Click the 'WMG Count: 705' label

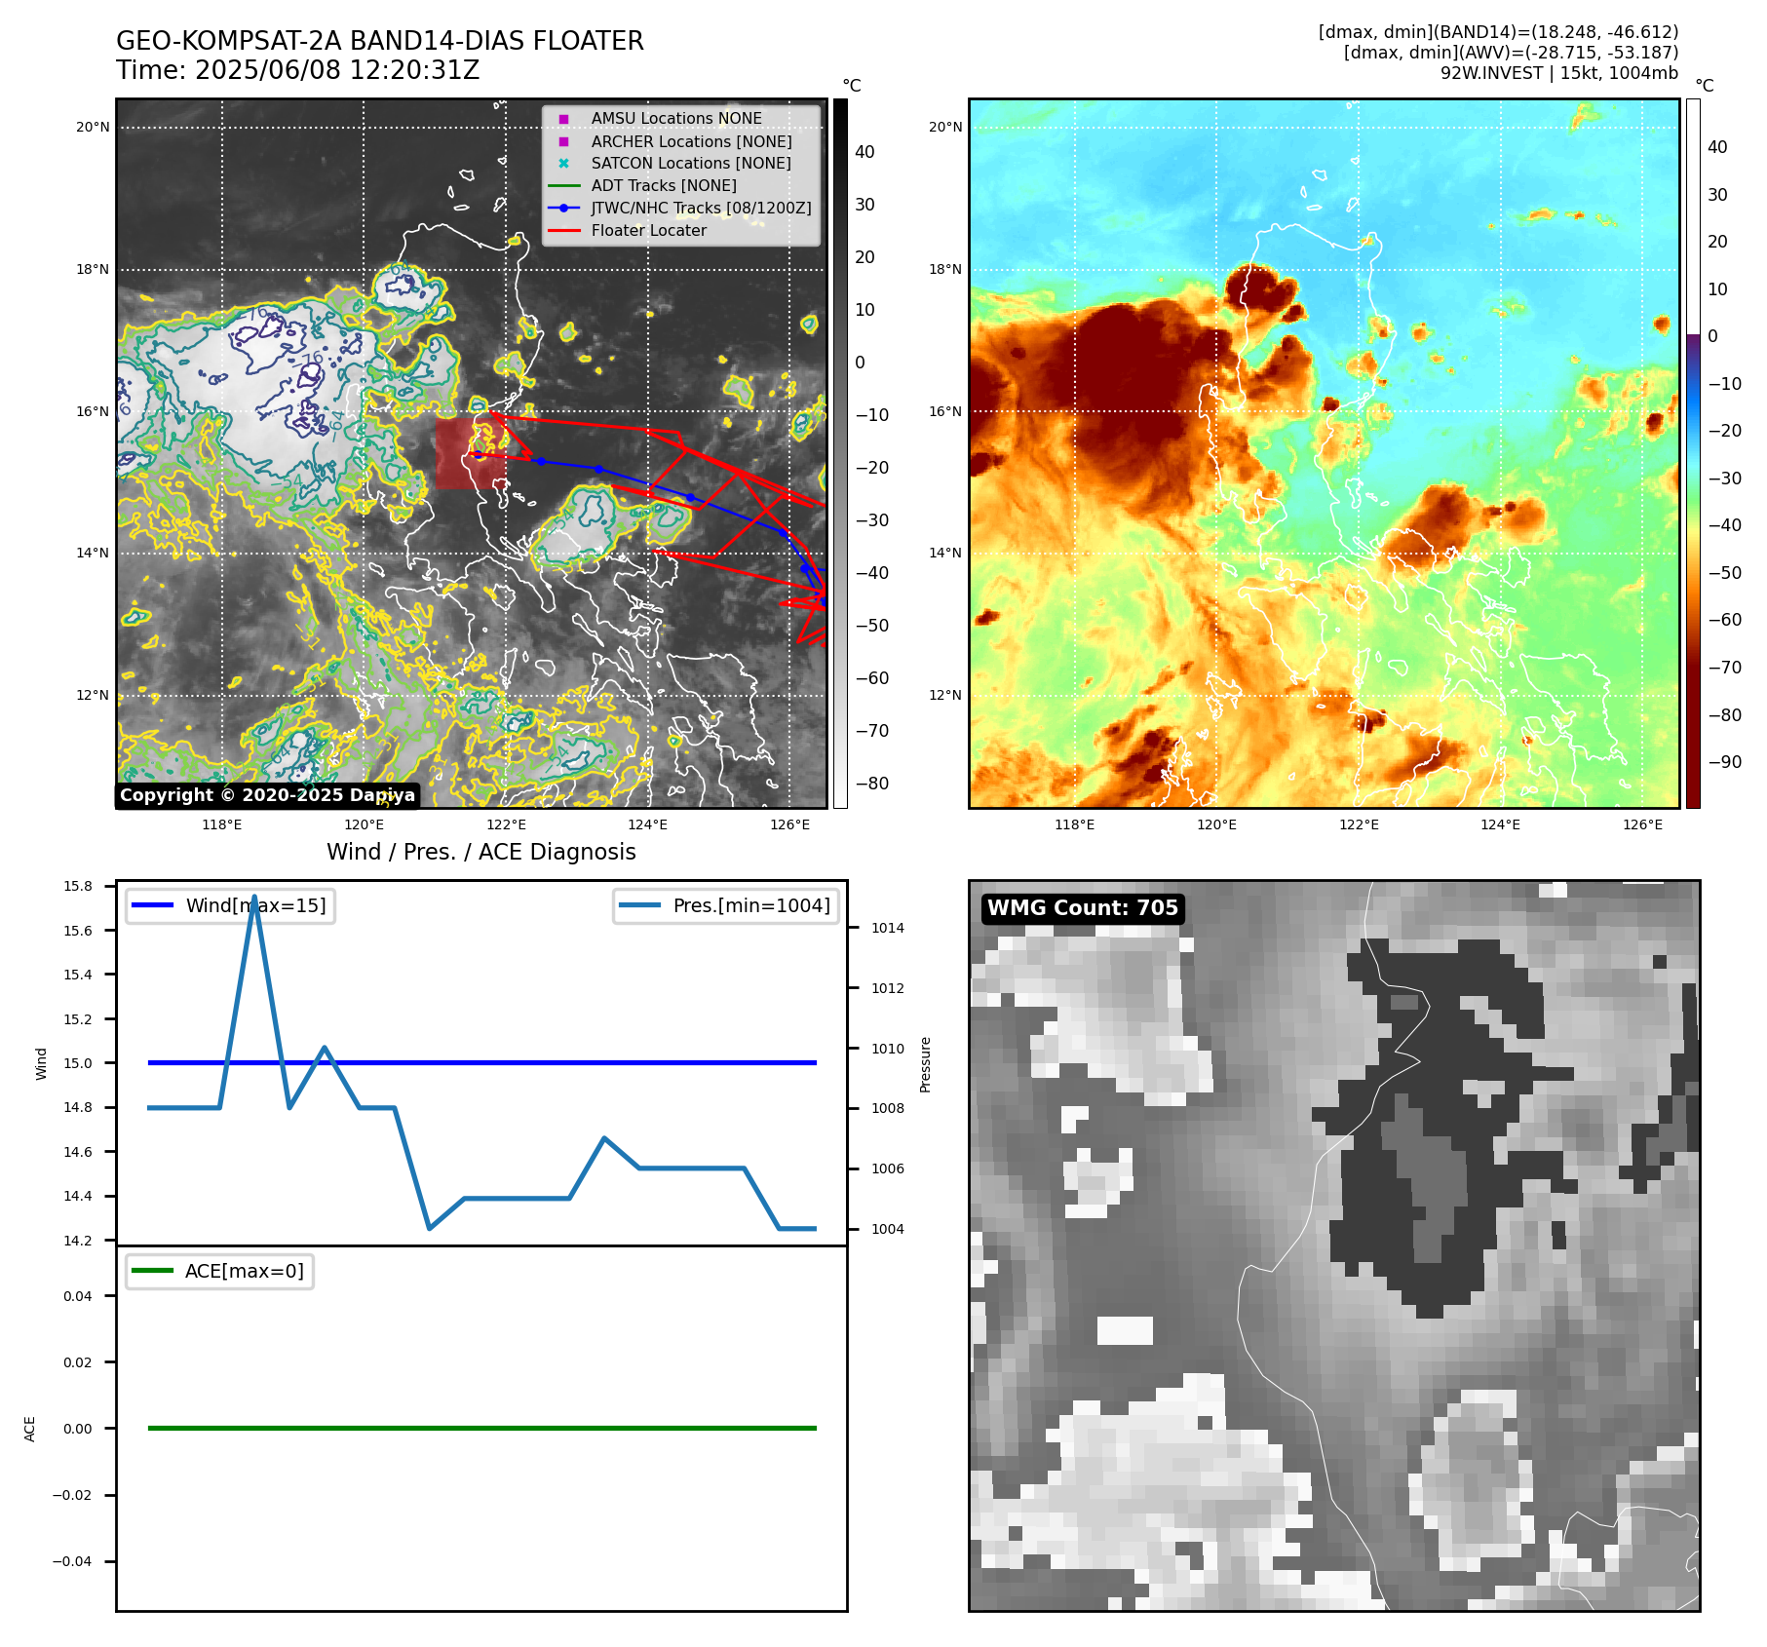[x=1083, y=908]
